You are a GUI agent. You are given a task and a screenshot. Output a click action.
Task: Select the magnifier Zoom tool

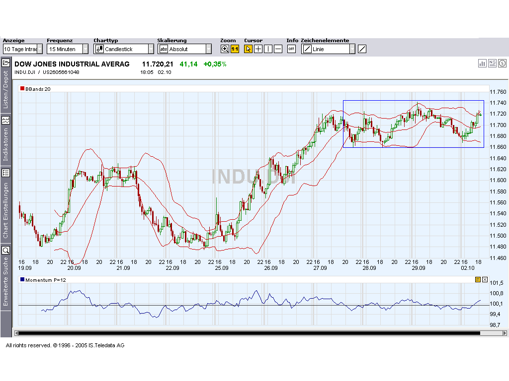(225, 49)
